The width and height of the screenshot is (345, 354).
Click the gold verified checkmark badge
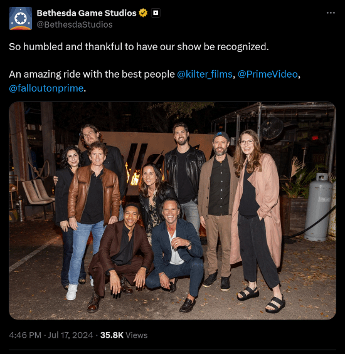[x=143, y=13]
